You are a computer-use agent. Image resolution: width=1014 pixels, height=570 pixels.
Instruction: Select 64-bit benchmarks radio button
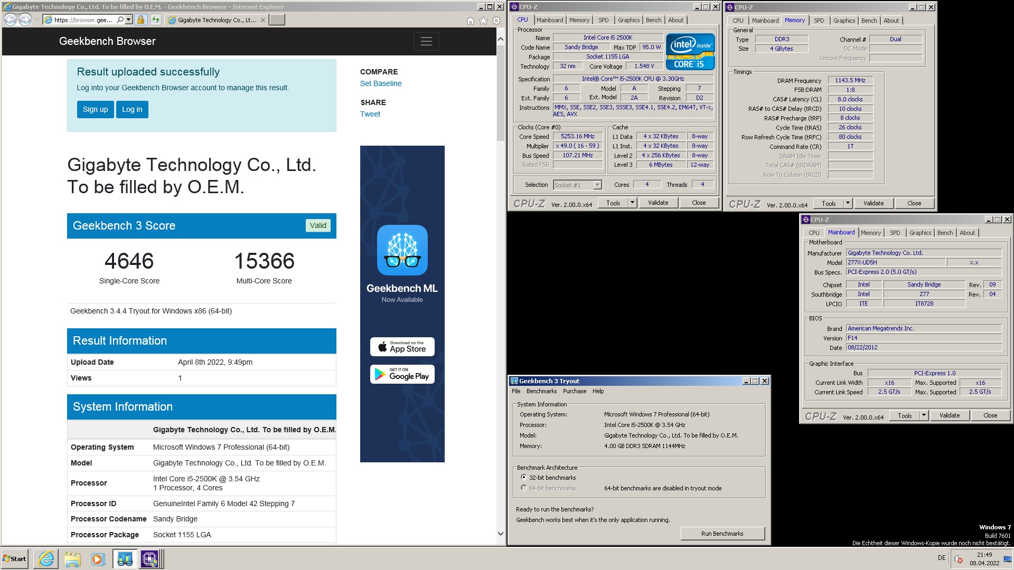coord(523,488)
